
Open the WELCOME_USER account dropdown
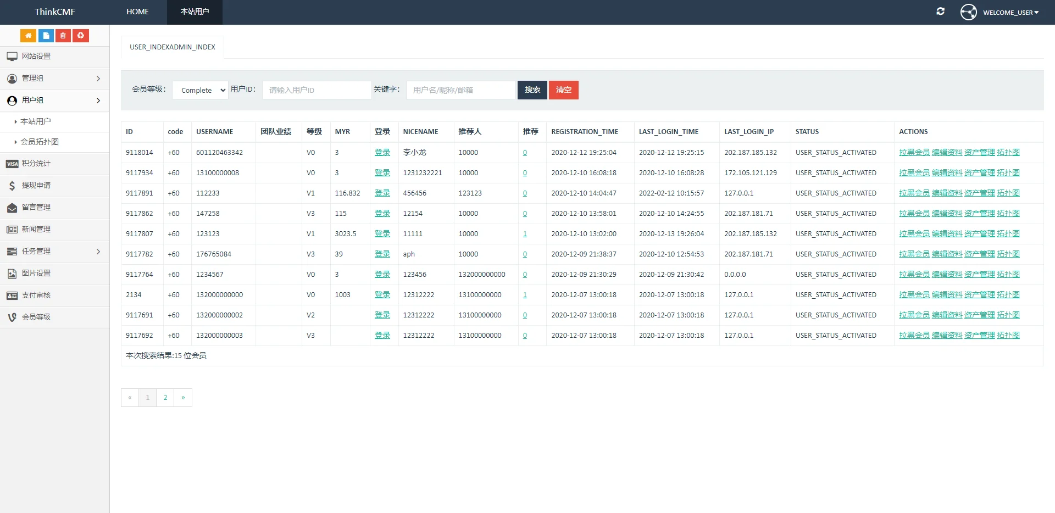click(x=1010, y=12)
